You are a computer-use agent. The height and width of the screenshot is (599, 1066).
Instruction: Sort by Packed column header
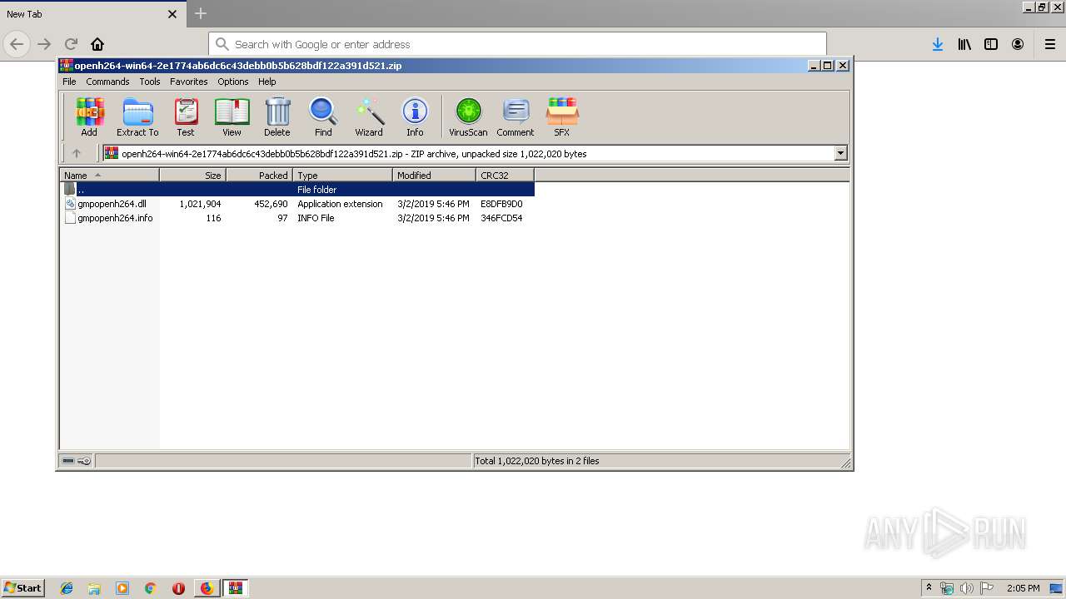tap(260, 175)
